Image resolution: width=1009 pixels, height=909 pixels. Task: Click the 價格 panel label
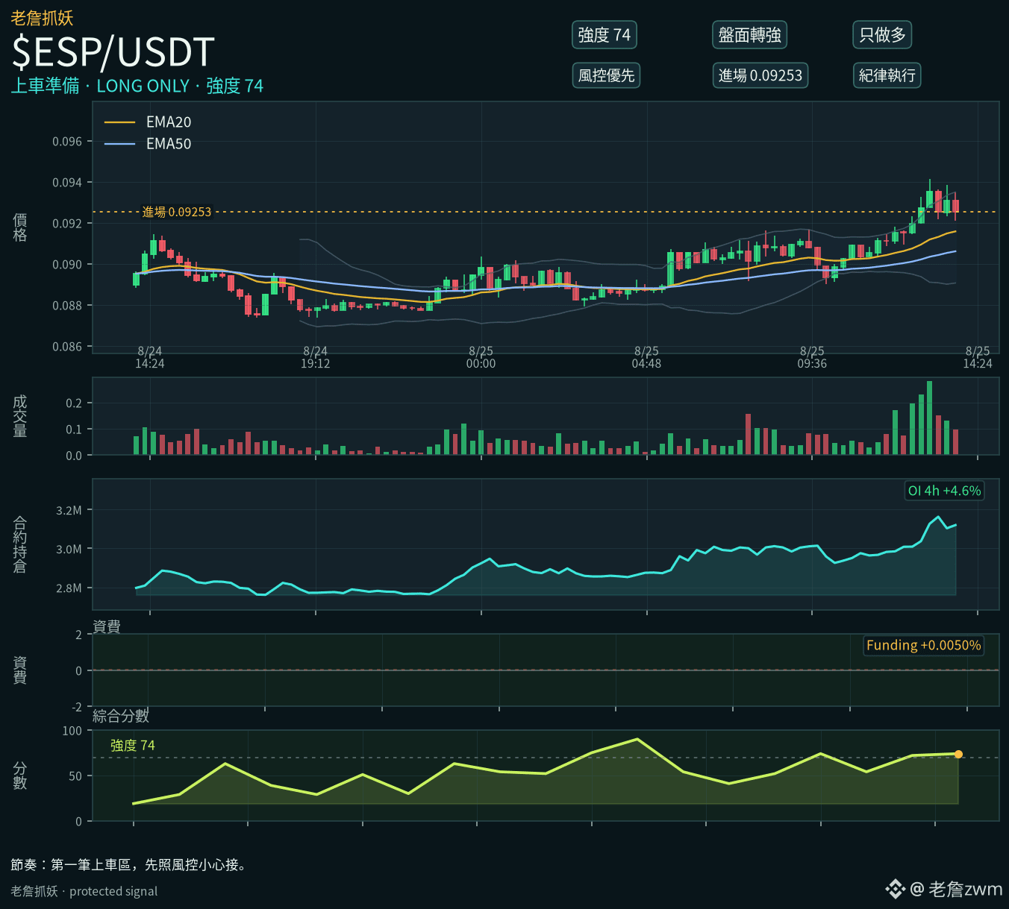coord(20,227)
